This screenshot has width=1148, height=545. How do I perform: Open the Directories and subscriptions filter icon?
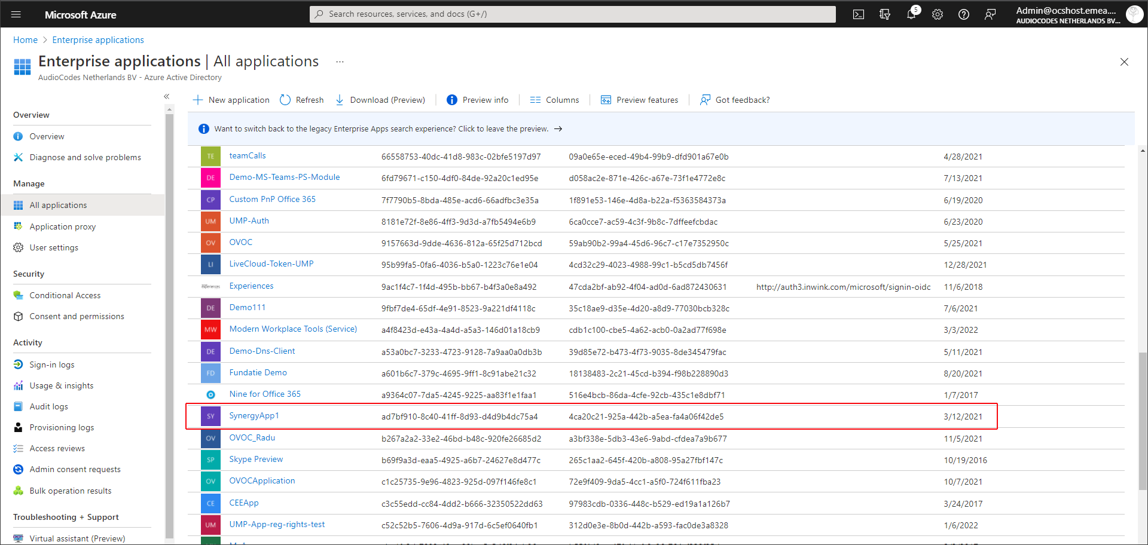click(x=885, y=14)
